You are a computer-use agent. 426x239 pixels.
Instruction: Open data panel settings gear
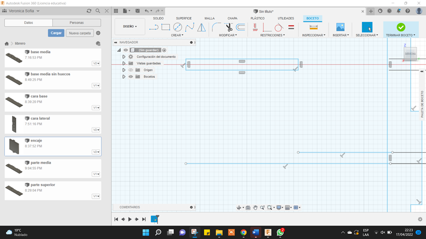(98, 33)
